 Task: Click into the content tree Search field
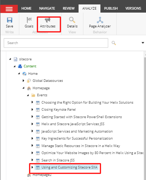point(56,43)
